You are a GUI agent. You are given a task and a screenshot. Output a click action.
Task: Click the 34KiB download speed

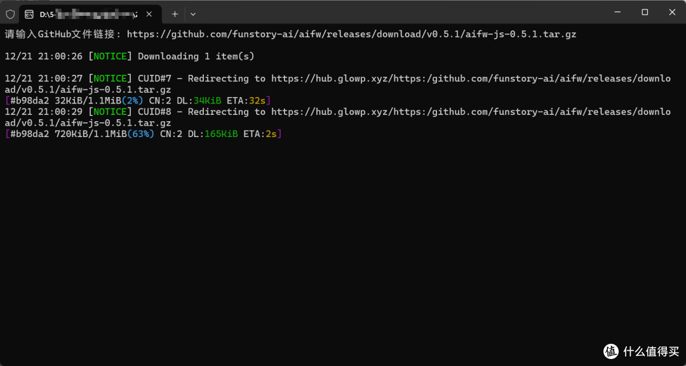(x=207, y=101)
